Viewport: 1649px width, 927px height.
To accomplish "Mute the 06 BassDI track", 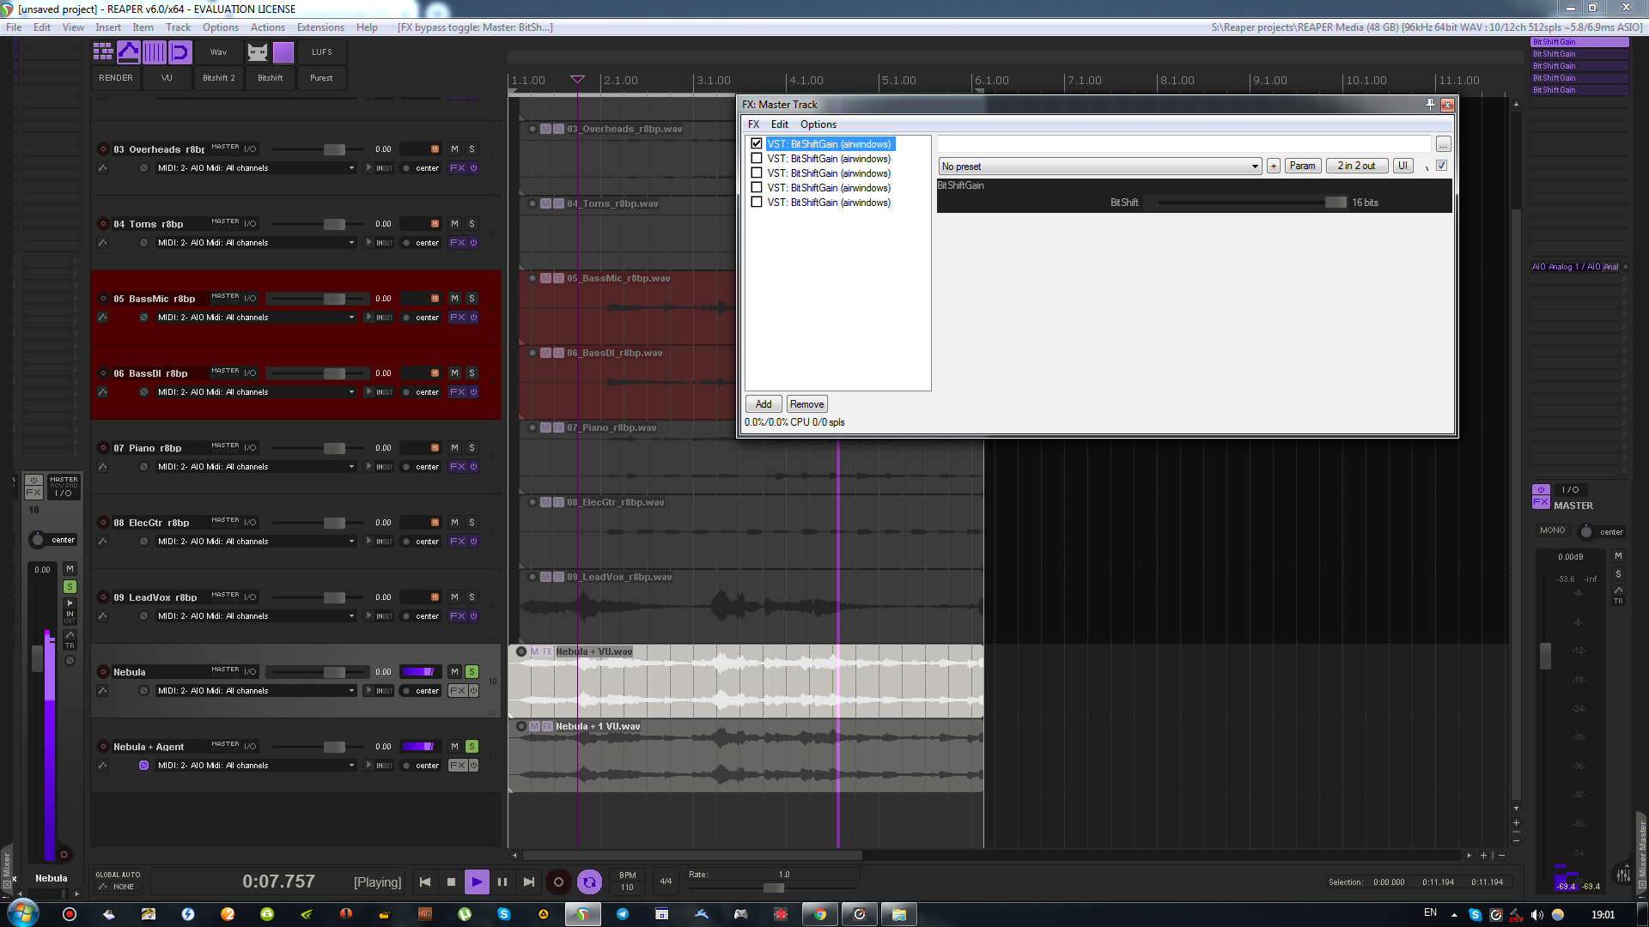I will tap(455, 373).
